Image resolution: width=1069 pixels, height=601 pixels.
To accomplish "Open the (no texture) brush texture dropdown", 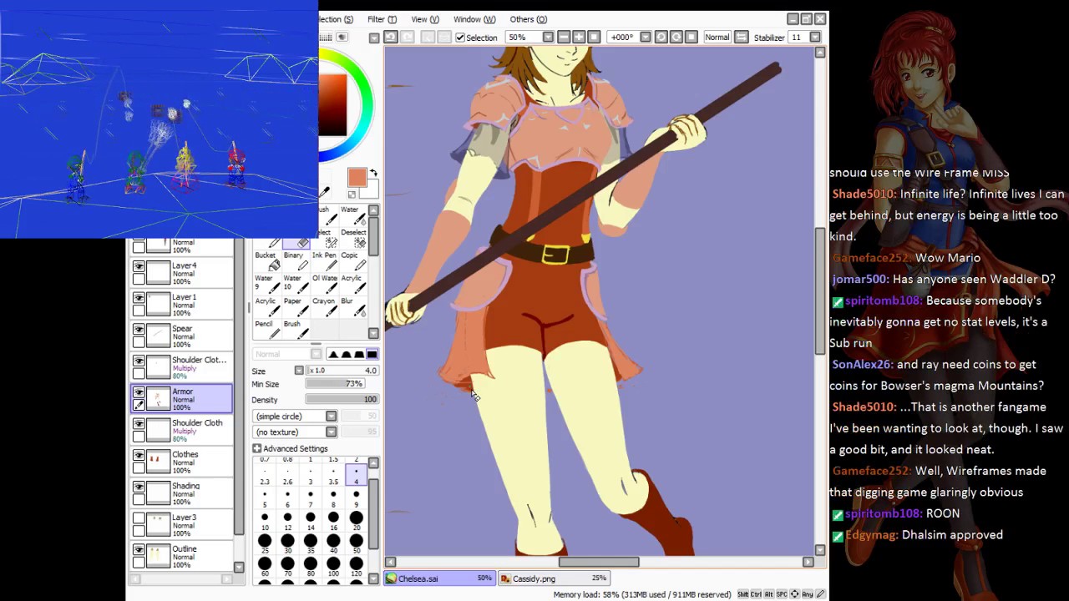I will click(331, 432).
